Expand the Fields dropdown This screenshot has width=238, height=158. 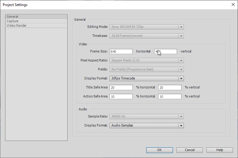(x=146, y=69)
